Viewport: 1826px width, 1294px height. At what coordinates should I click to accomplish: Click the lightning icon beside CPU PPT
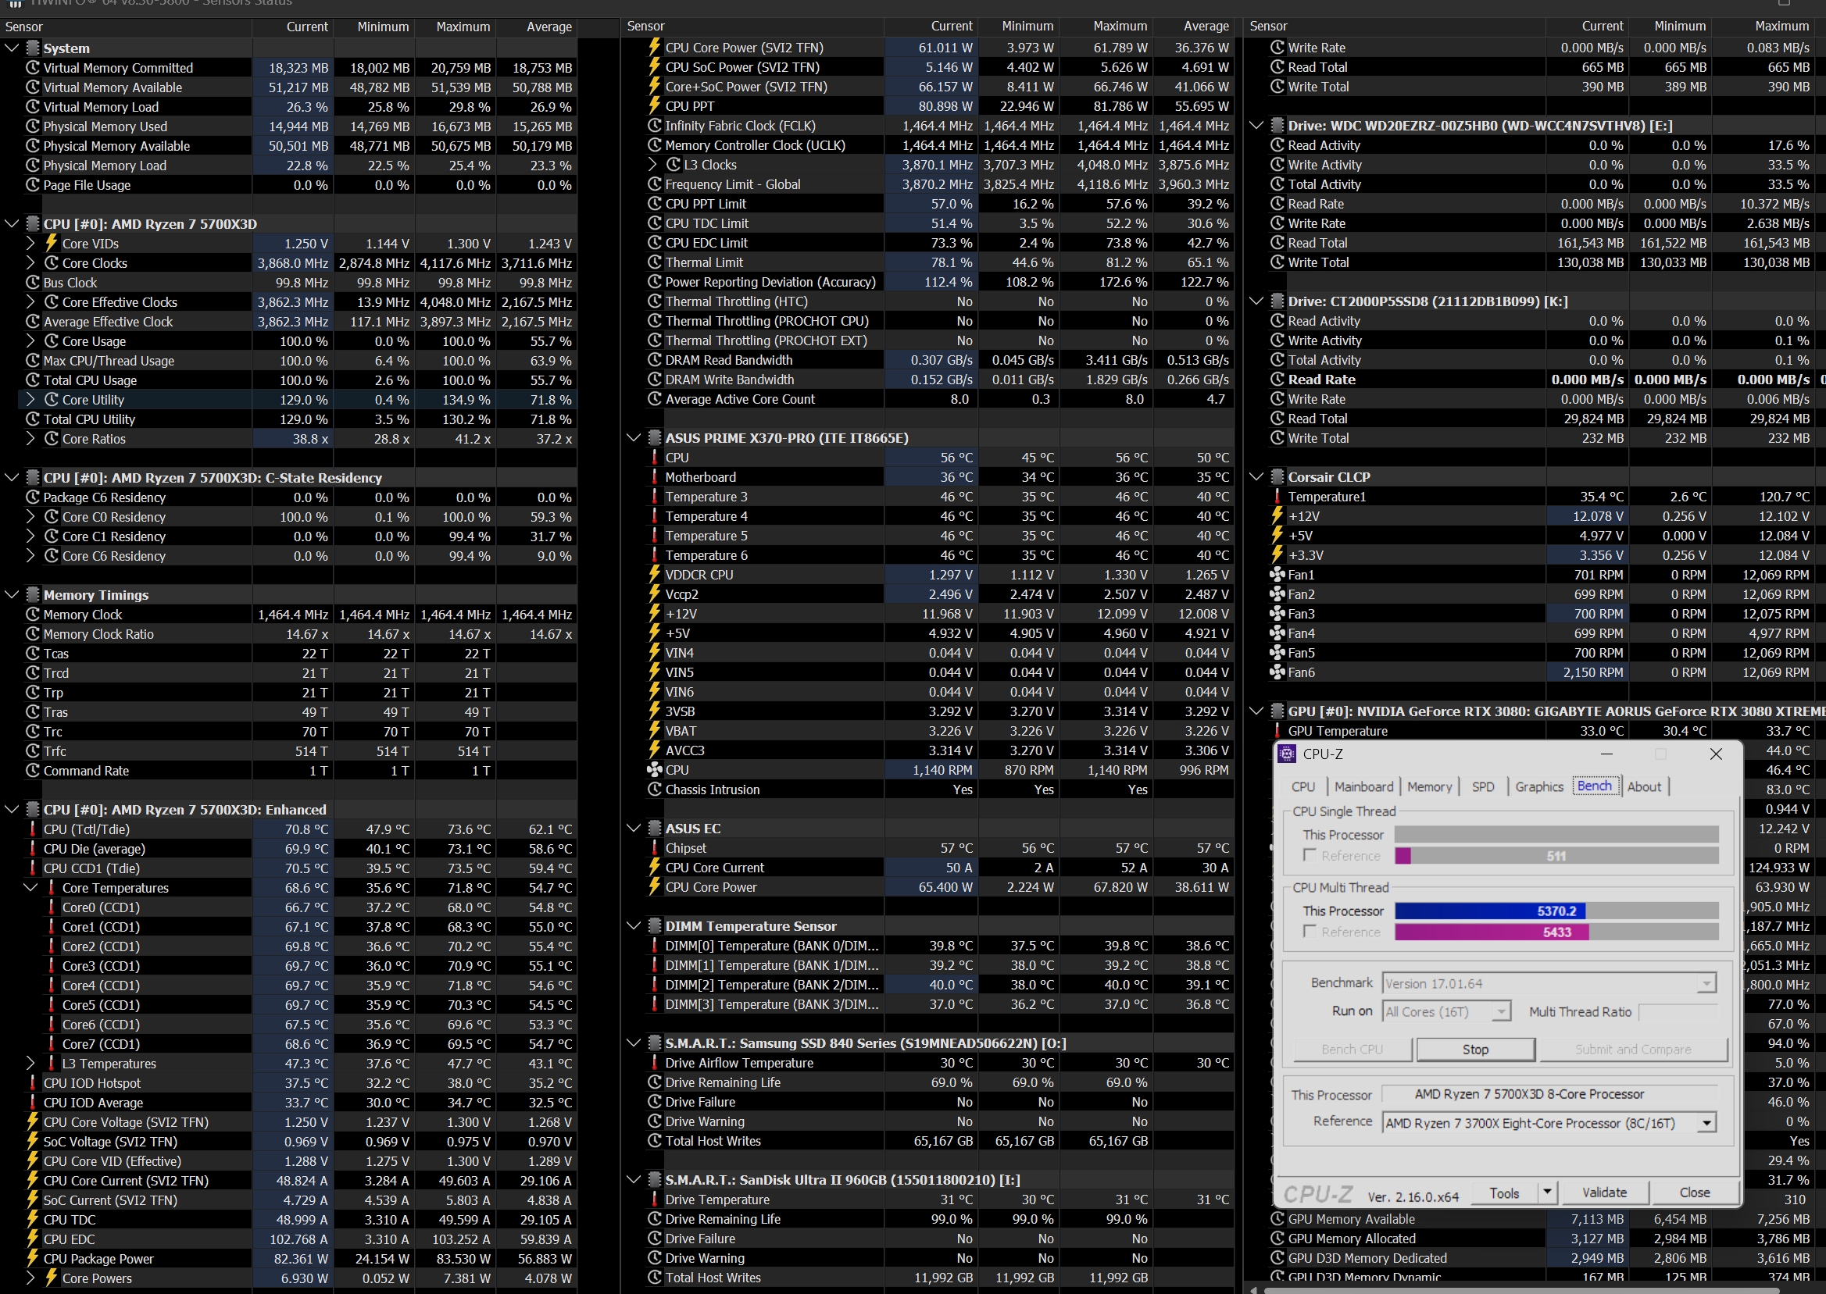(654, 106)
